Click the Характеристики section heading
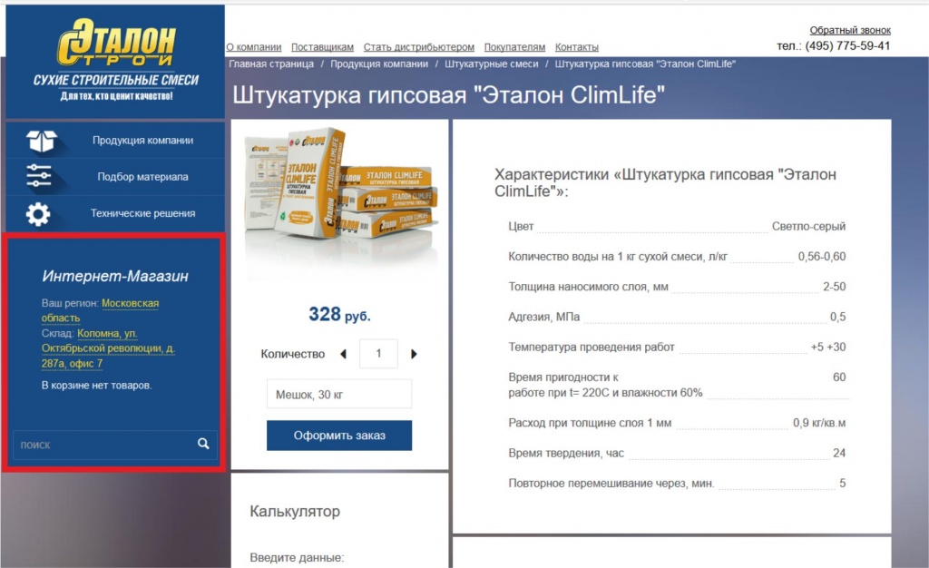Image resolution: width=929 pixels, height=568 pixels. (x=665, y=182)
